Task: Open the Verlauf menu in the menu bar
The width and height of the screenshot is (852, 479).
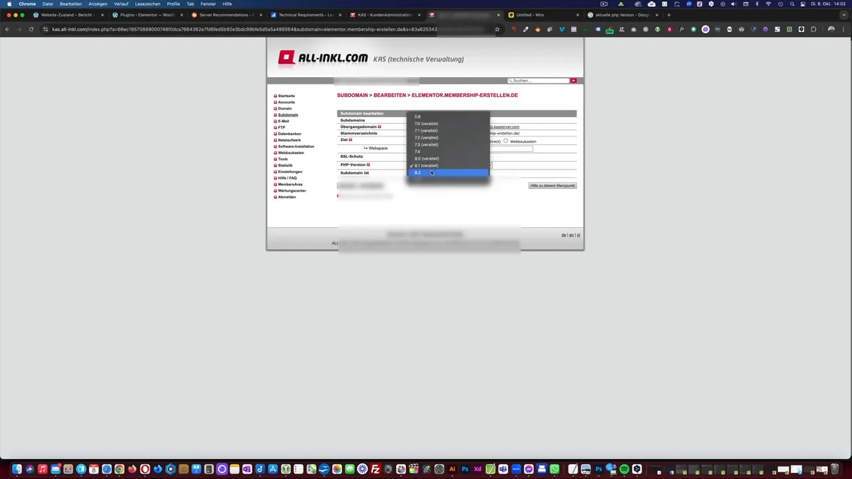Action: [x=122, y=4]
